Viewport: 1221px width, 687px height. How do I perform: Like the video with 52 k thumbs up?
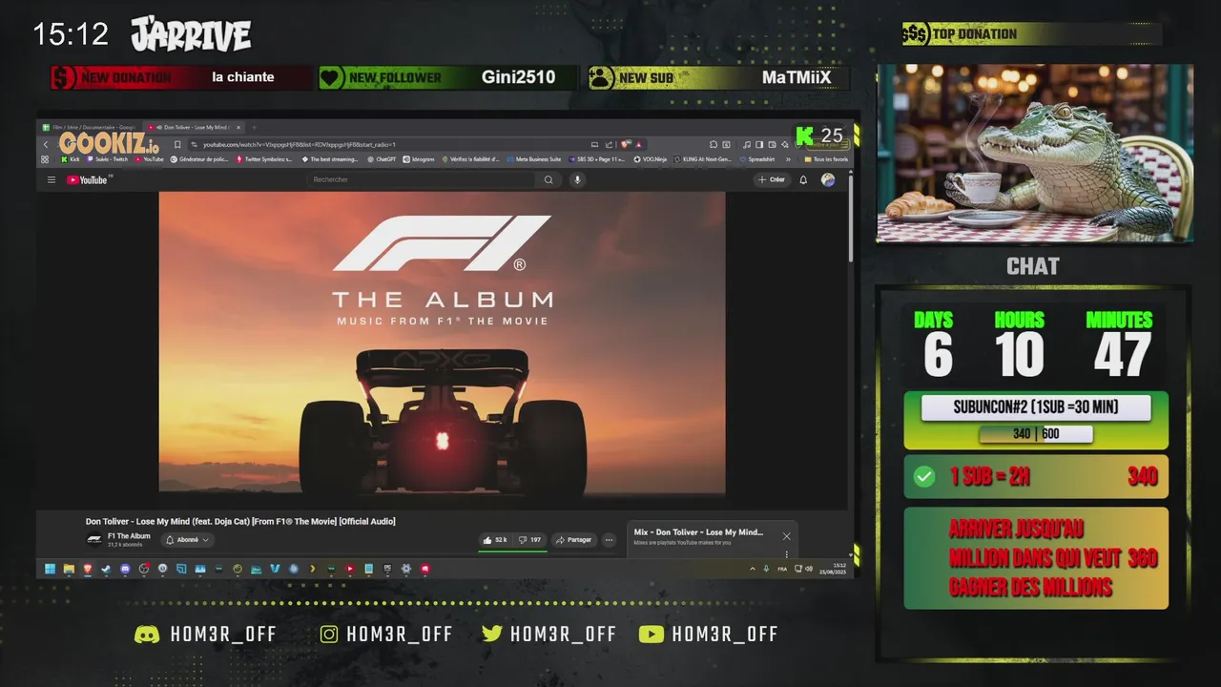(x=495, y=540)
